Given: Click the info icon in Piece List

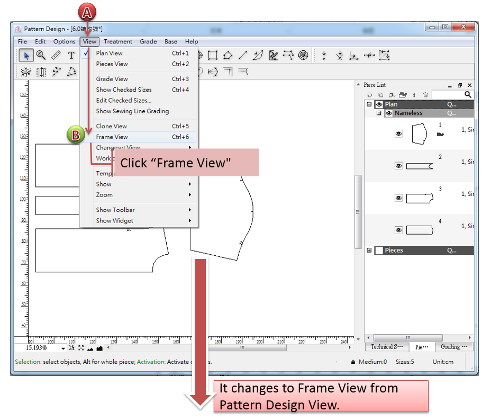Looking at the screenshot, I should pyautogui.click(x=414, y=95).
